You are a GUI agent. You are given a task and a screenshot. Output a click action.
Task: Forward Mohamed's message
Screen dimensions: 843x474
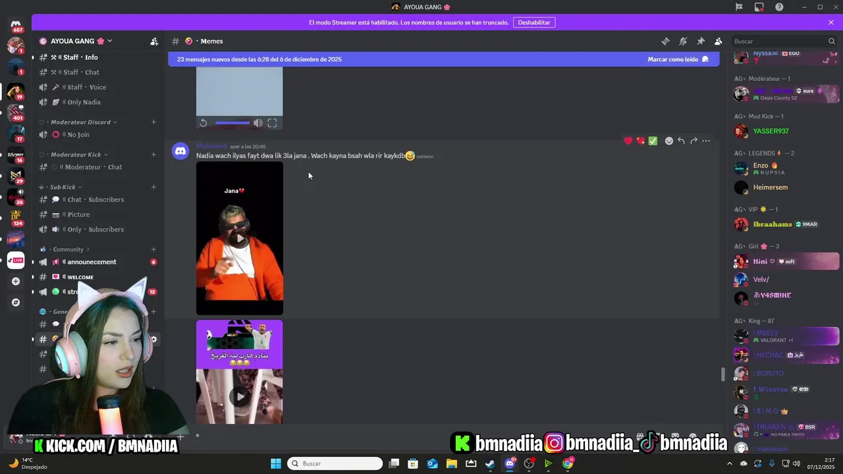[693, 141]
